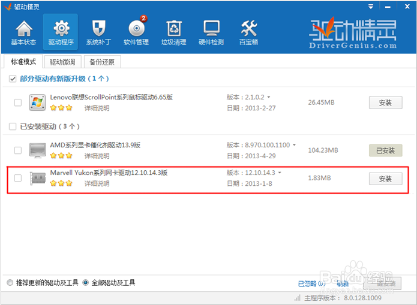Click the 部分驱动有新版升级 (1个) heading
Viewport: 417px width, 305px height.
(64, 78)
